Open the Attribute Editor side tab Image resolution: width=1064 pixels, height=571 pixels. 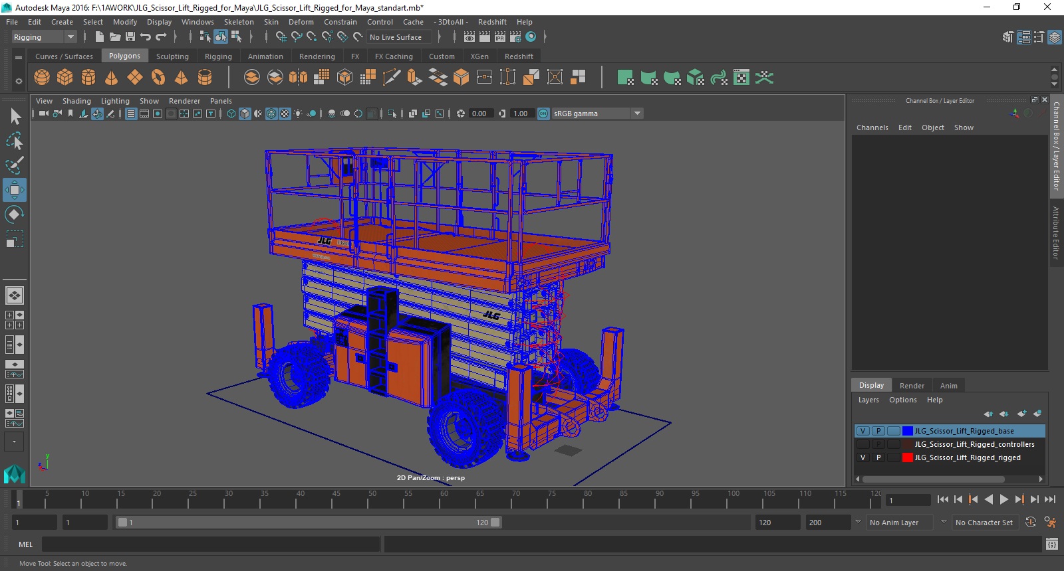1055,232
